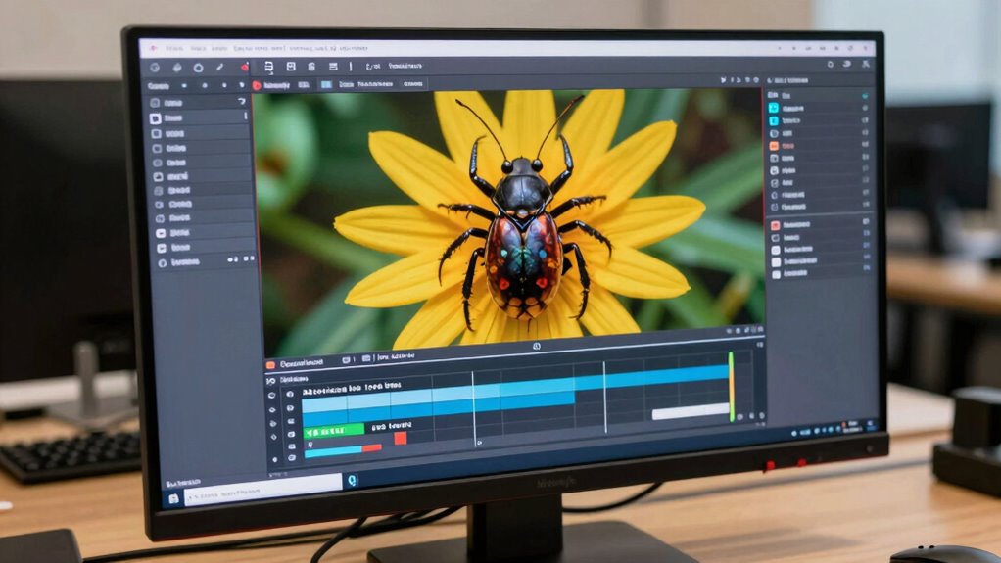Viewport: 1001px width, 563px height.
Task: Click the red marker icon in top toolbar
Action: pyautogui.click(x=244, y=68)
